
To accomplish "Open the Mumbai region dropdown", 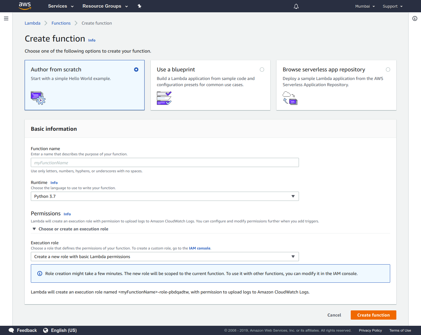I will (x=365, y=6).
